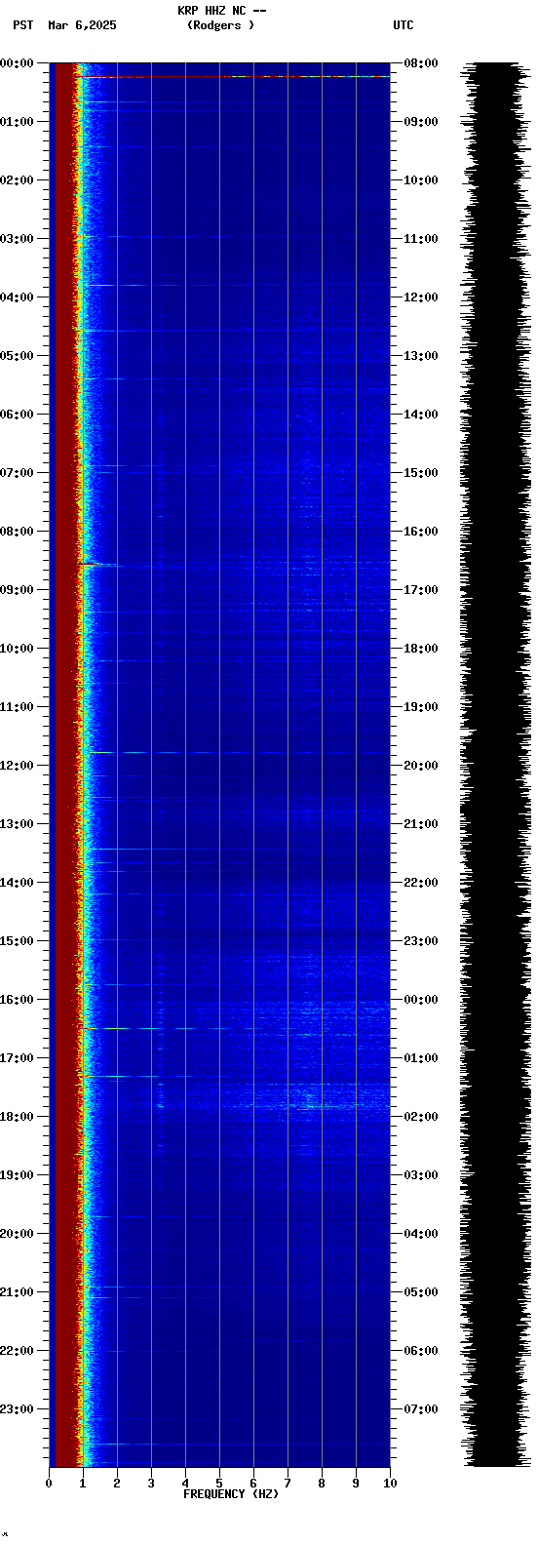
Task: Click the '11:00' PST time label on left axis
Action: (x=18, y=707)
